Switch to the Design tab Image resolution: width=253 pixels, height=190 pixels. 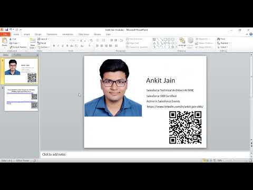38,34
